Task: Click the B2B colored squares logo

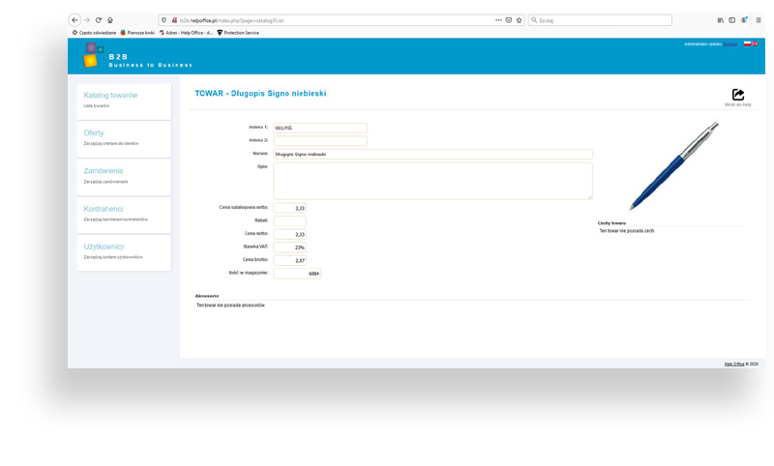Action: [93, 55]
